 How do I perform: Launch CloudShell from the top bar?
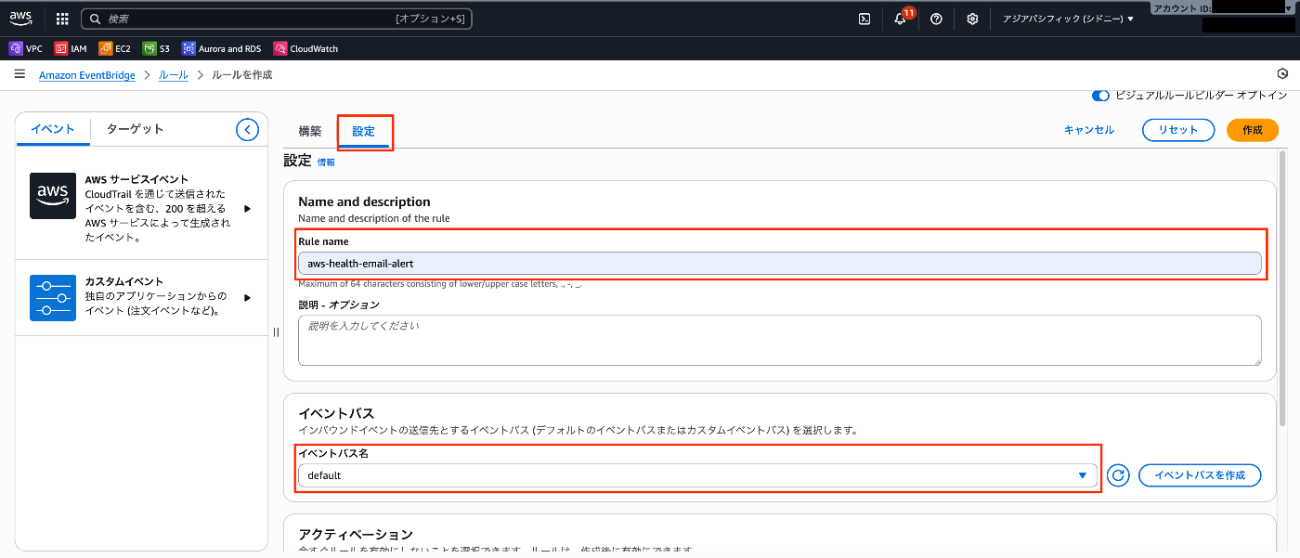[x=864, y=19]
